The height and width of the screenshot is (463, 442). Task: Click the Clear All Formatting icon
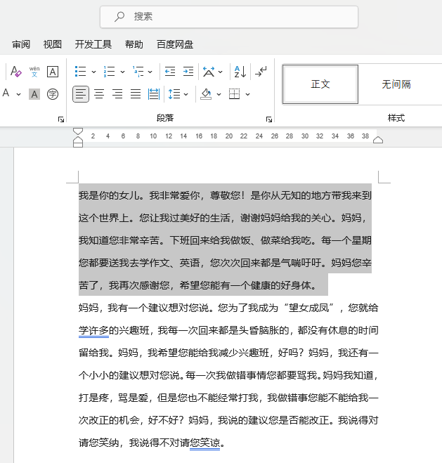click(15, 72)
